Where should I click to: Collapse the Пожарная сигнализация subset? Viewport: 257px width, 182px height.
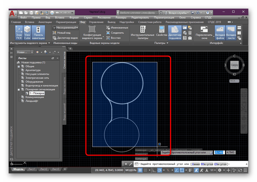tap(19, 89)
